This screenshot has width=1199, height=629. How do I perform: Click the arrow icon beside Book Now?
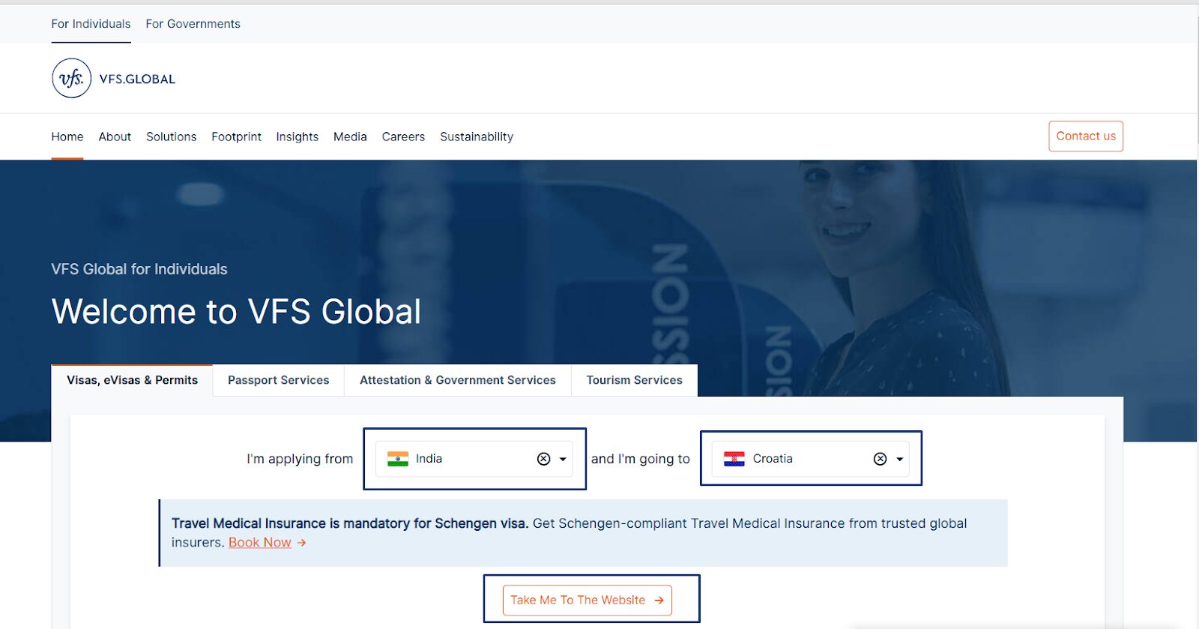click(301, 543)
